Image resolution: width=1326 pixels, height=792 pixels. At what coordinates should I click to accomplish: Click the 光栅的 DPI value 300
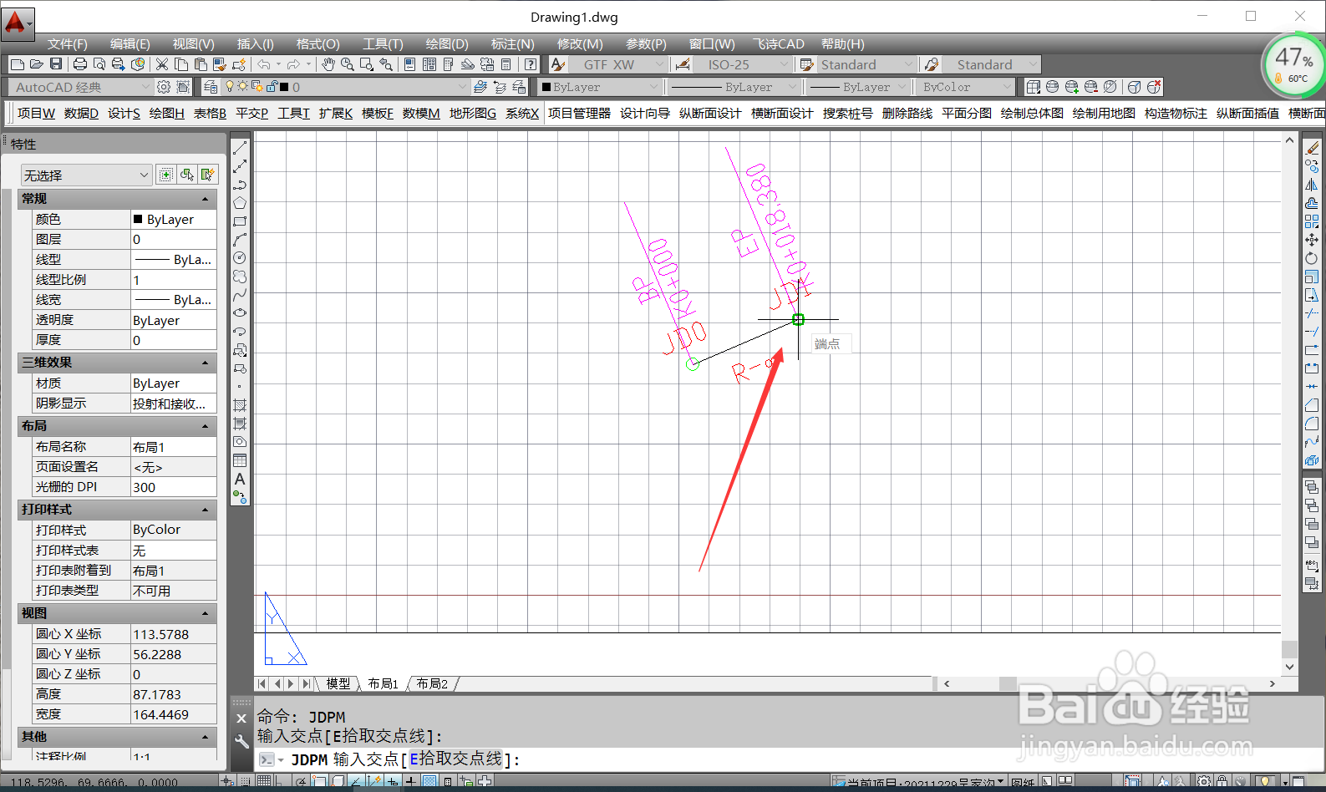point(174,487)
